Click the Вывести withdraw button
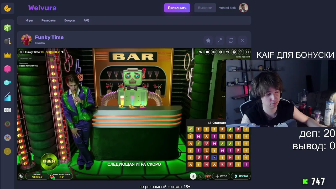 205,8
